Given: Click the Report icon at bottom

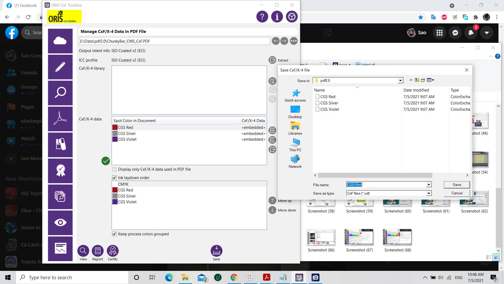Looking at the screenshot, I should [98, 251].
